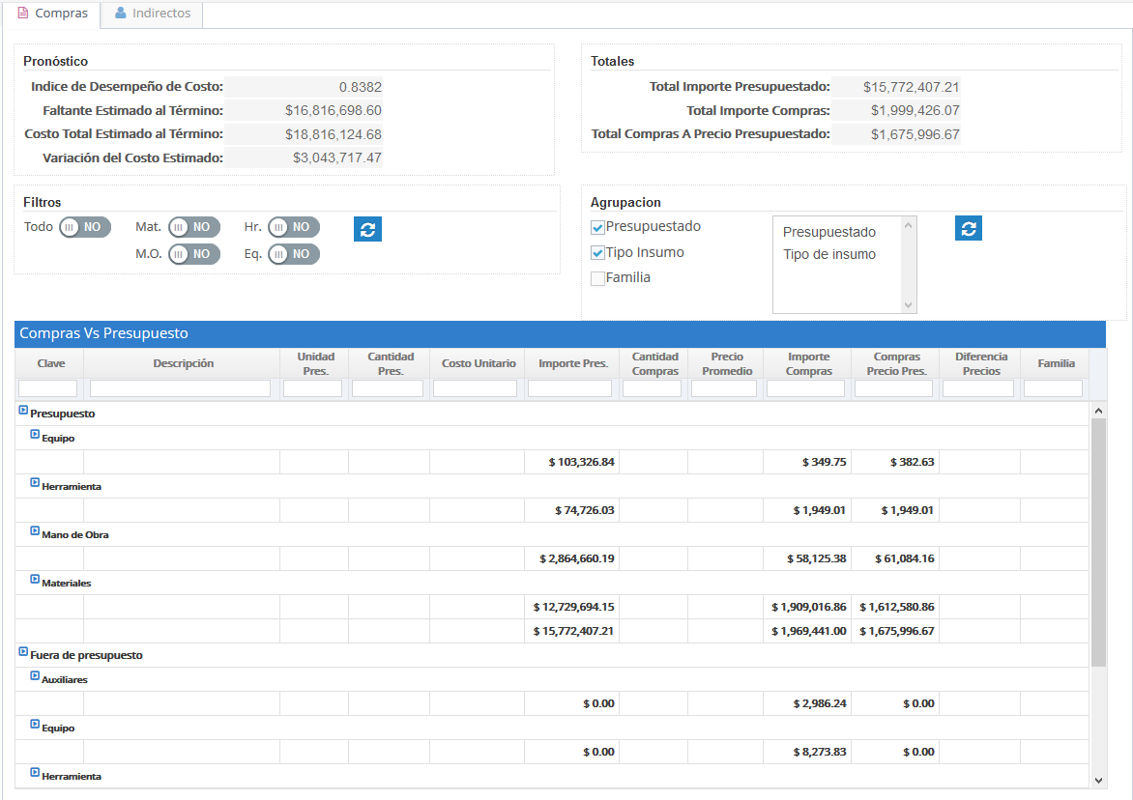Image resolution: width=1133 pixels, height=800 pixels.
Task: Collapse the Fuera de presupuesto group
Action: point(23,653)
